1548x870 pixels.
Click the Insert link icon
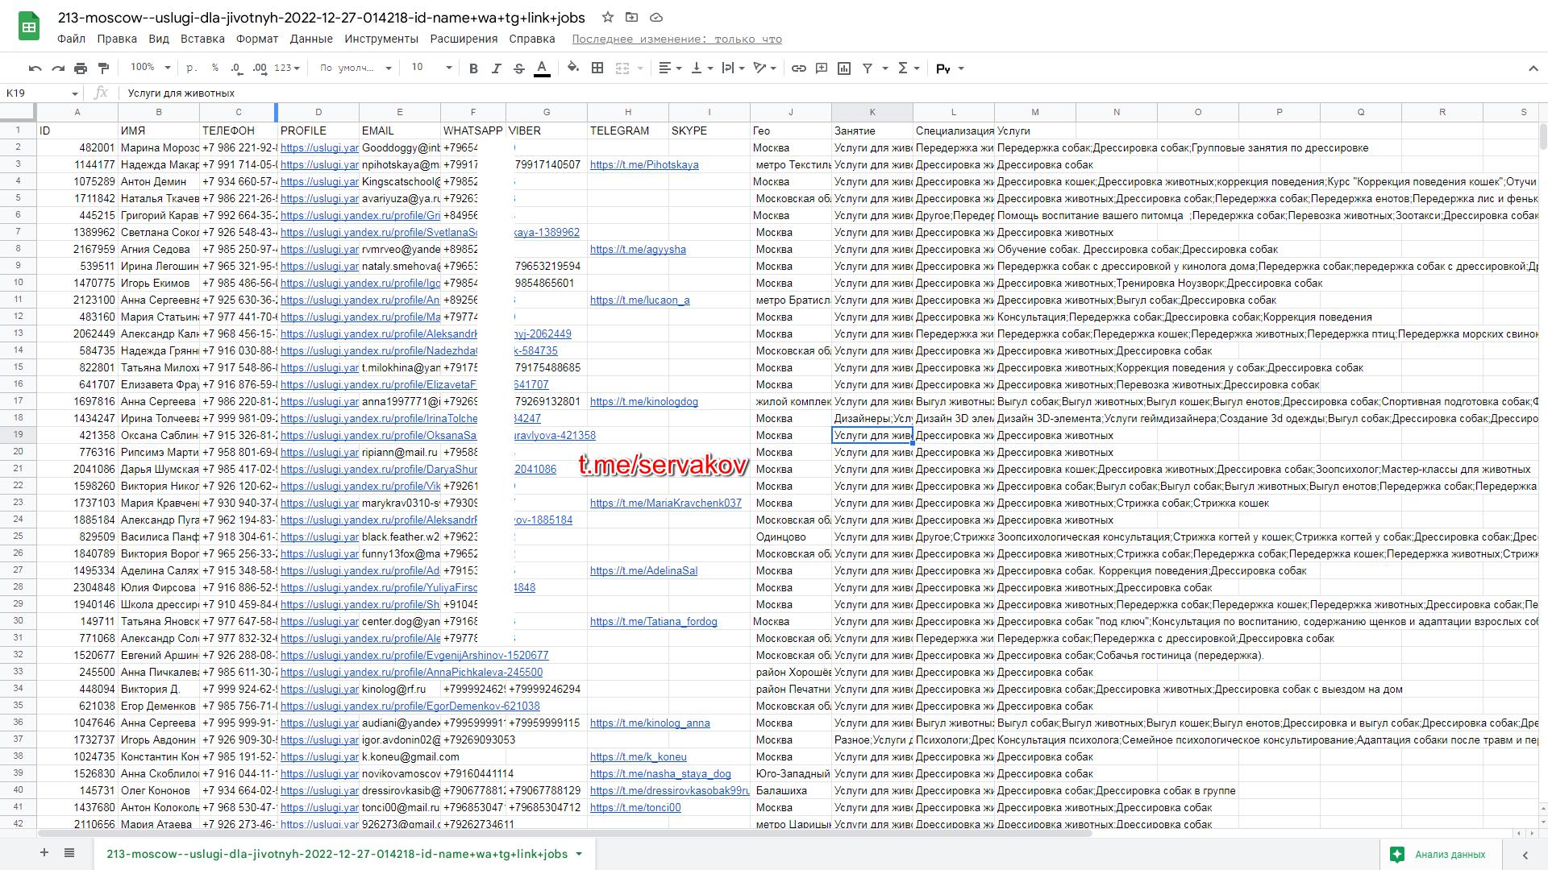[x=798, y=68]
